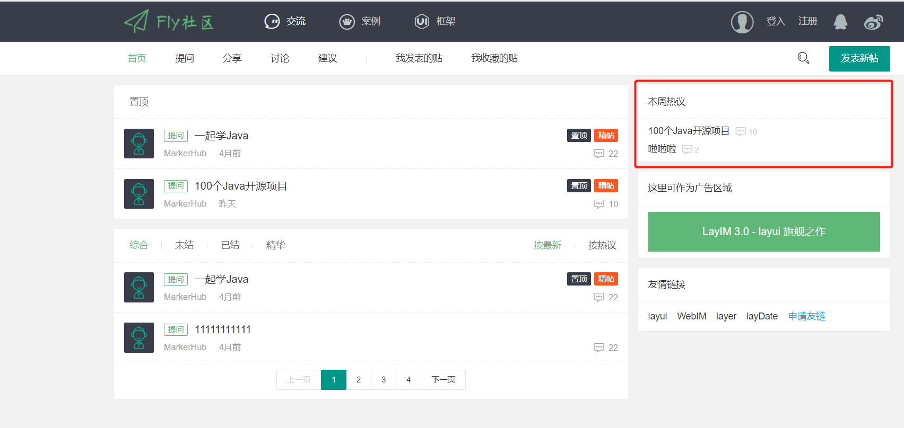Open 我收藏的贴 page

[494, 58]
